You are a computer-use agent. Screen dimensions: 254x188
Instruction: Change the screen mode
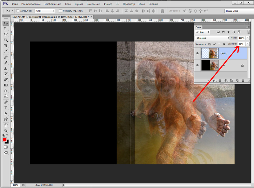pyautogui.click(x=6, y=153)
